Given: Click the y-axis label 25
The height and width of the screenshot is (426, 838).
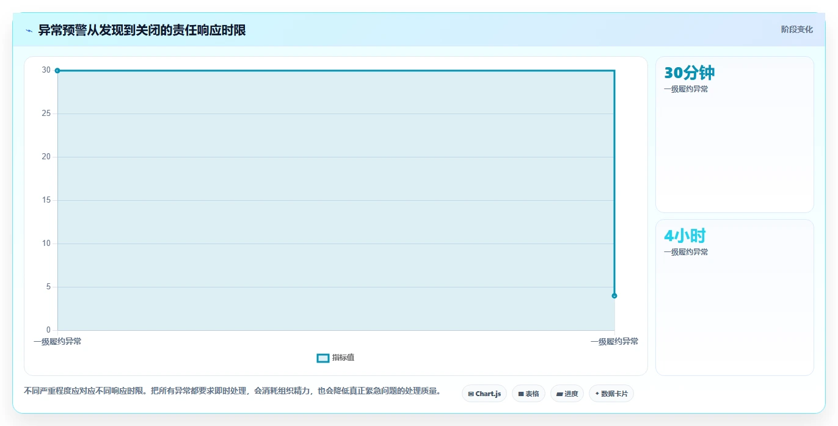Looking at the screenshot, I should click(x=46, y=114).
